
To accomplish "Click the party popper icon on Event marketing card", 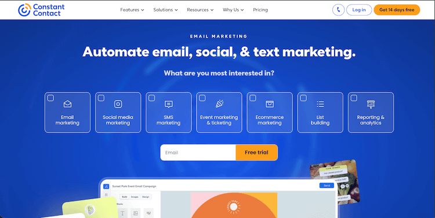I will coord(219,104).
